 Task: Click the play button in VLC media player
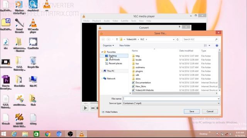(x=85, y=108)
